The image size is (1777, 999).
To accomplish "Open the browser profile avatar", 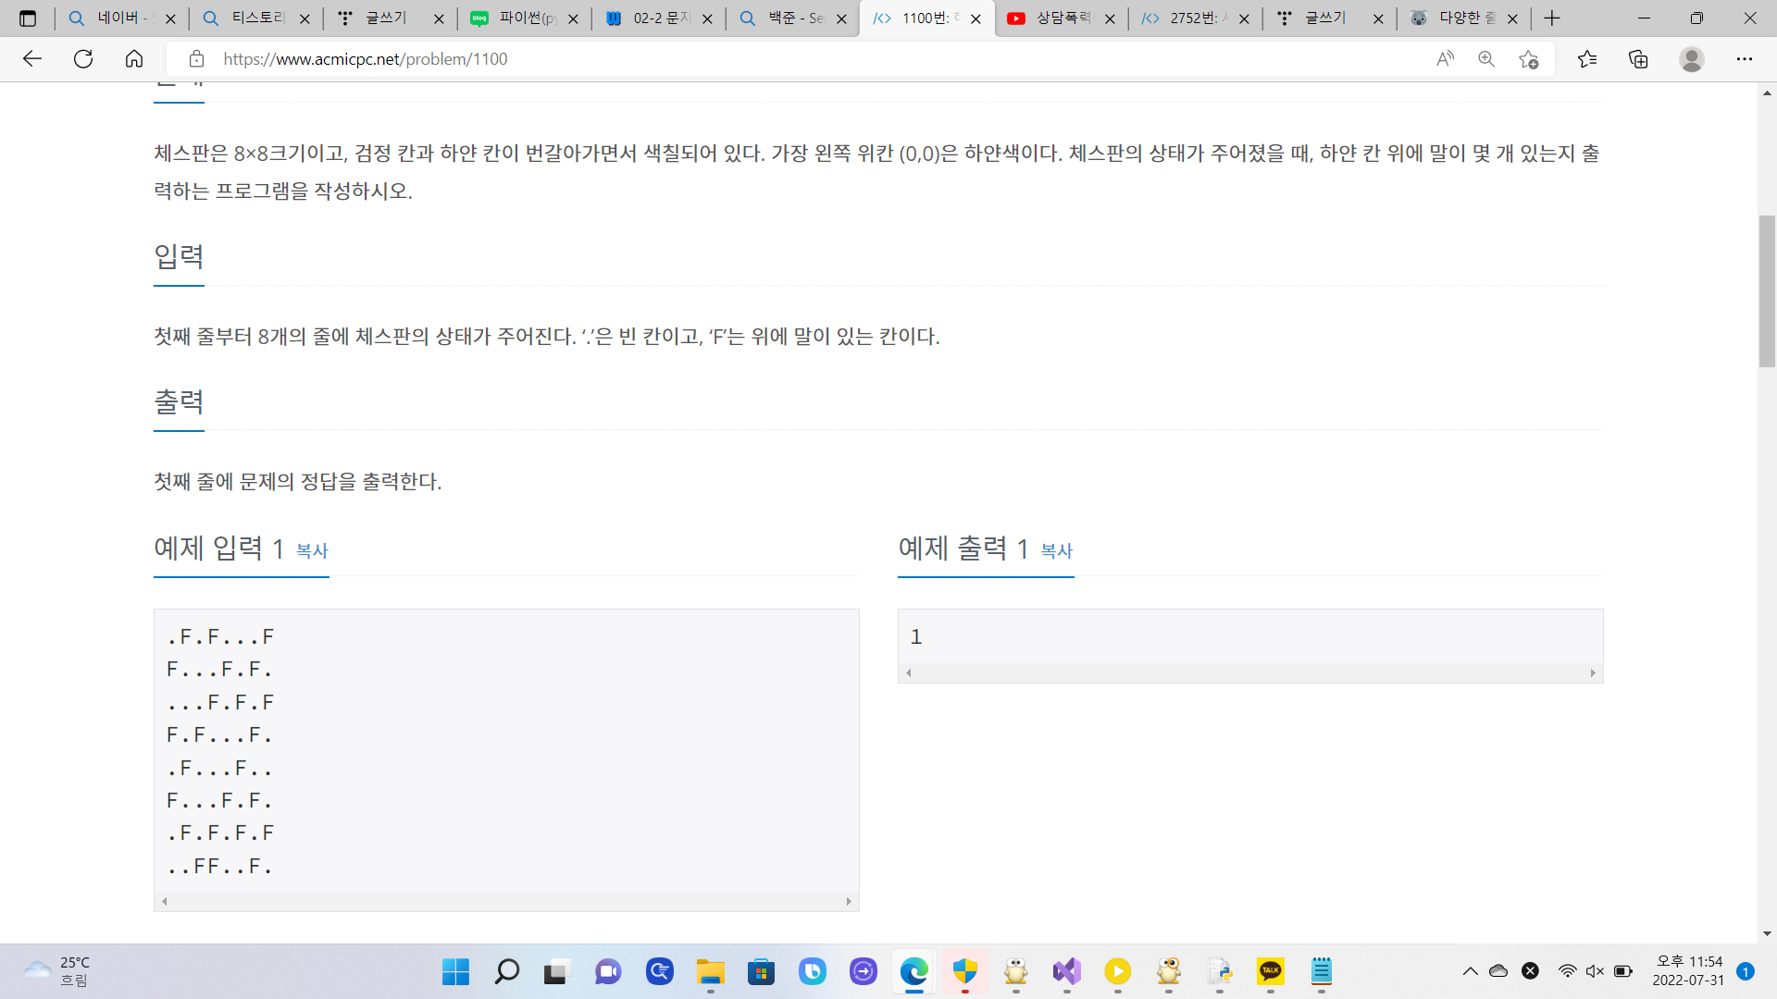I will pyautogui.click(x=1692, y=59).
